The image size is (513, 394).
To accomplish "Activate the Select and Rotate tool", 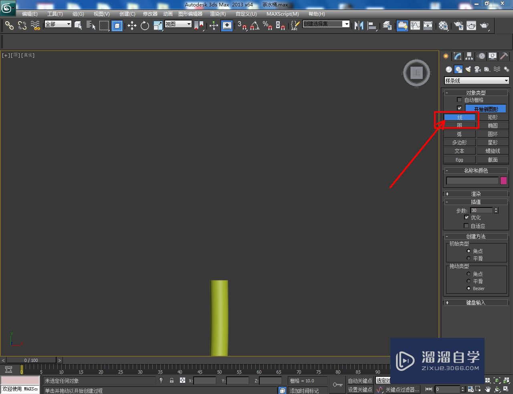I will click(145, 26).
